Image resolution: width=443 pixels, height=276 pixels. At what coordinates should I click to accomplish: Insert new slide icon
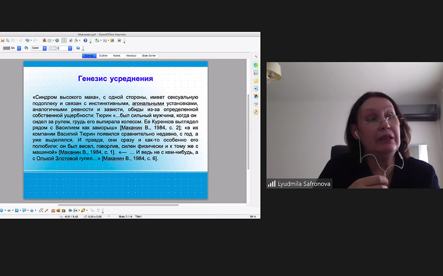pos(97,40)
